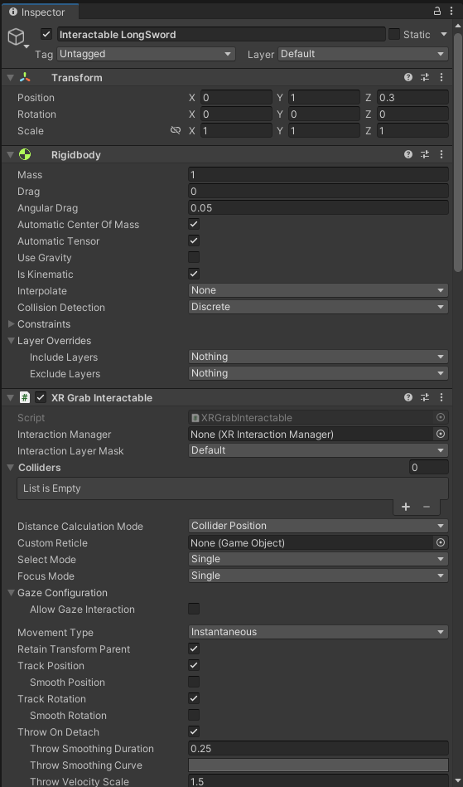The image size is (463, 787).
Task: Enable Use Gravity checkbox
Action: pyautogui.click(x=194, y=257)
